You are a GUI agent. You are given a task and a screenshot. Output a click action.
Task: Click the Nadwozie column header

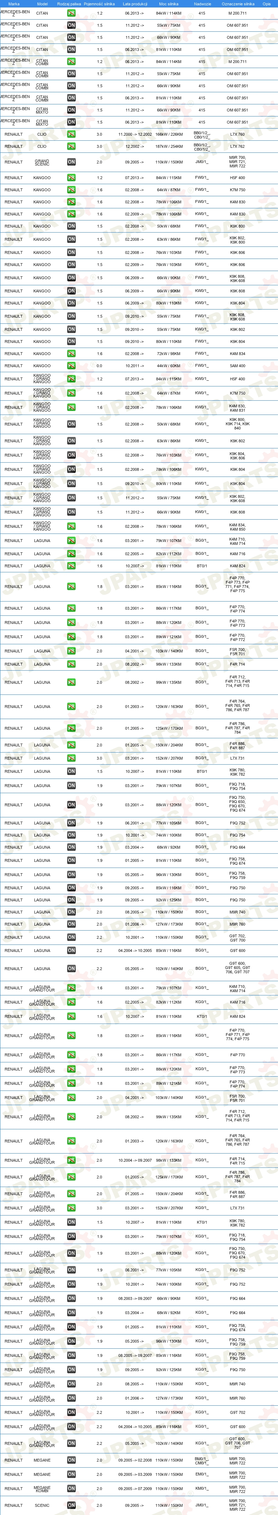click(202, 4)
